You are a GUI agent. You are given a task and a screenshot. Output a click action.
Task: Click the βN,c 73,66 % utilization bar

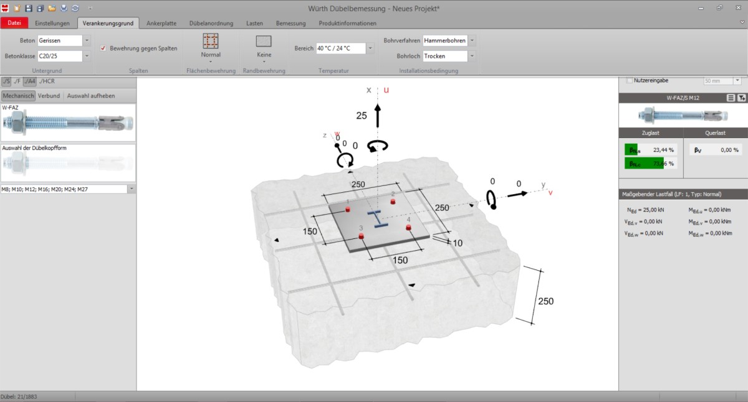650,163
